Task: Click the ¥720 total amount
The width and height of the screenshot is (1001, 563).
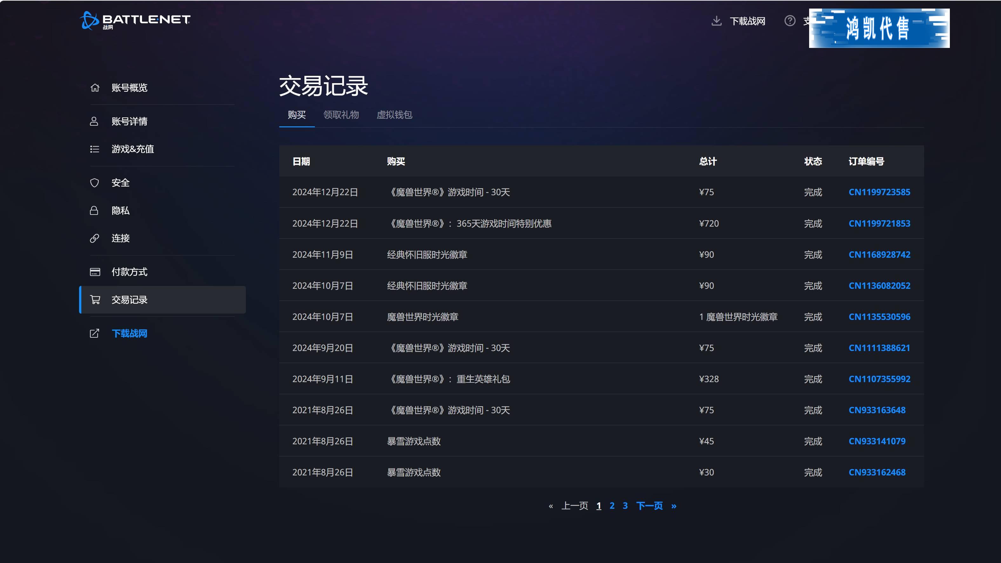Action: coord(709,223)
